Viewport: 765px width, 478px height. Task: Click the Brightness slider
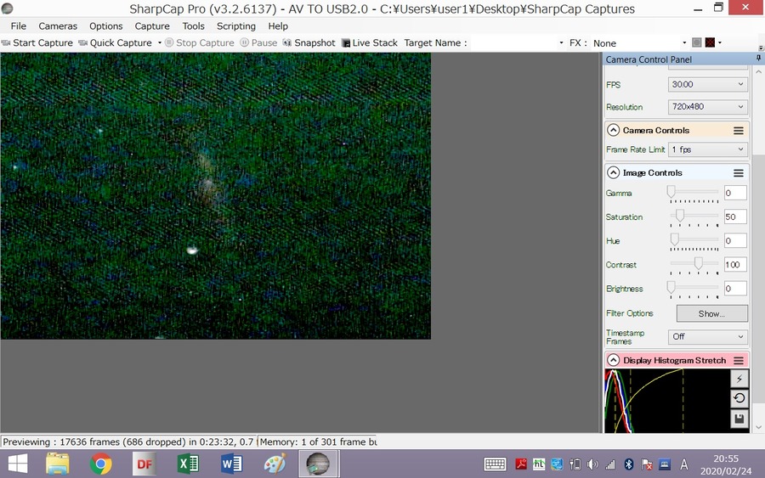tap(694, 289)
